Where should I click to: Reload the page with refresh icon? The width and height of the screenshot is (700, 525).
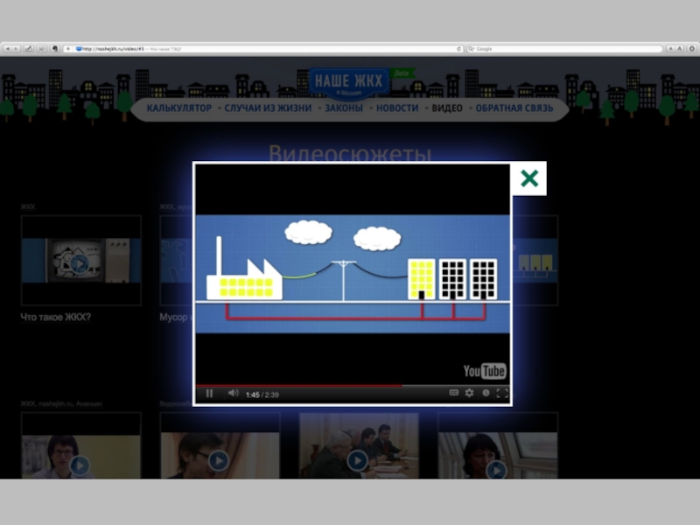click(458, 49)
